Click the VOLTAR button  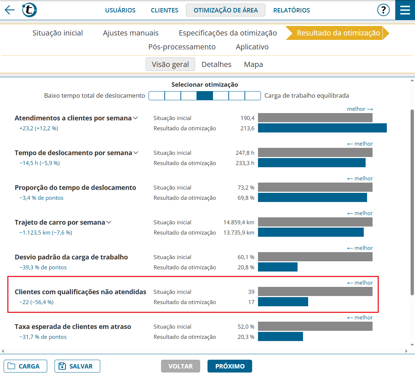tap(180, 366)
